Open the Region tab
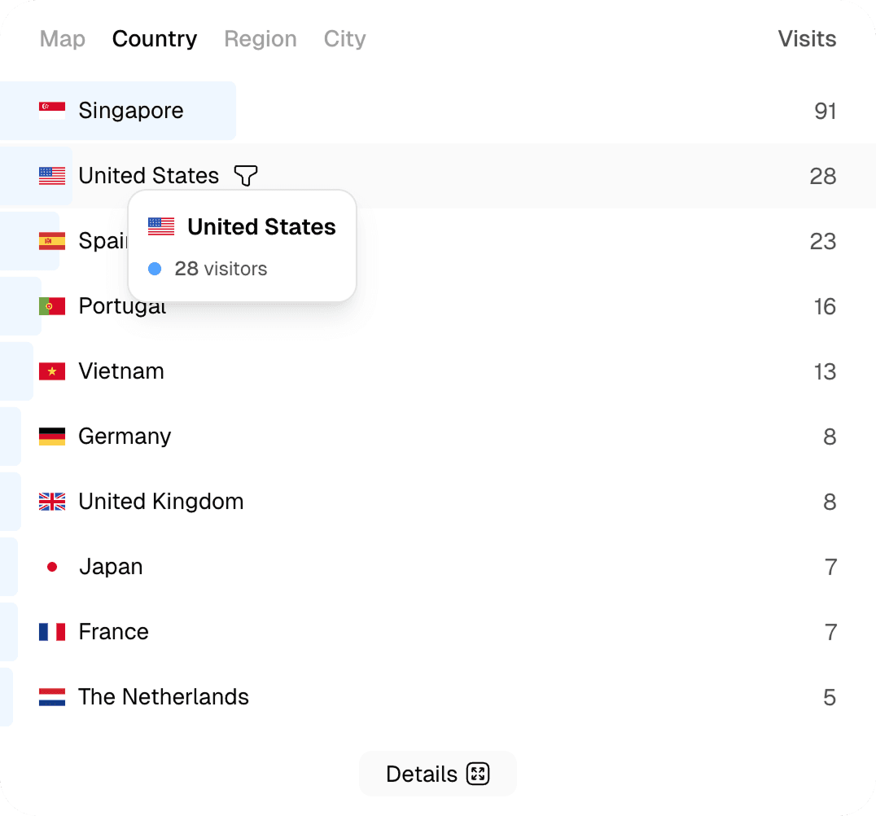This screenshot has height=816, width=876. coord(261,39)
